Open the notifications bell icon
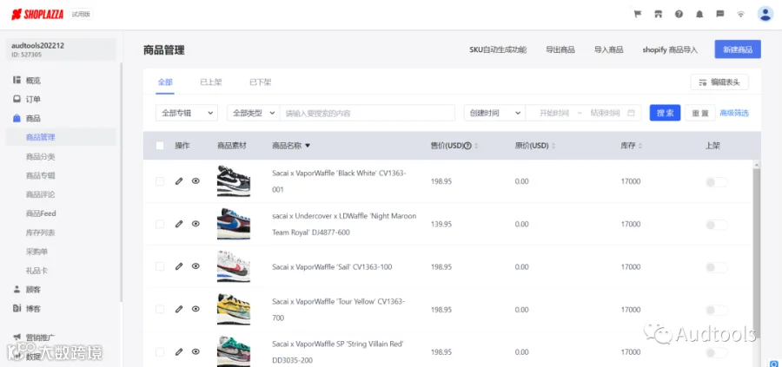This screenshot has width=782, height=367. (x=699, y=14)
